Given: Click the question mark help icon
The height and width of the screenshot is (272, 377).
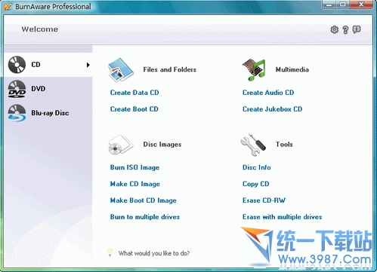Looking at the screenshot, I should click(345, 29).
